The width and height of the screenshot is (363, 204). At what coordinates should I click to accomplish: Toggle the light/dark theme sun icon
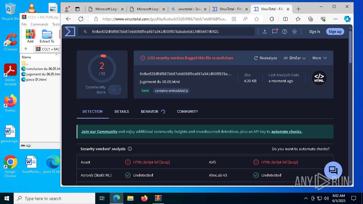click(294, 32)
